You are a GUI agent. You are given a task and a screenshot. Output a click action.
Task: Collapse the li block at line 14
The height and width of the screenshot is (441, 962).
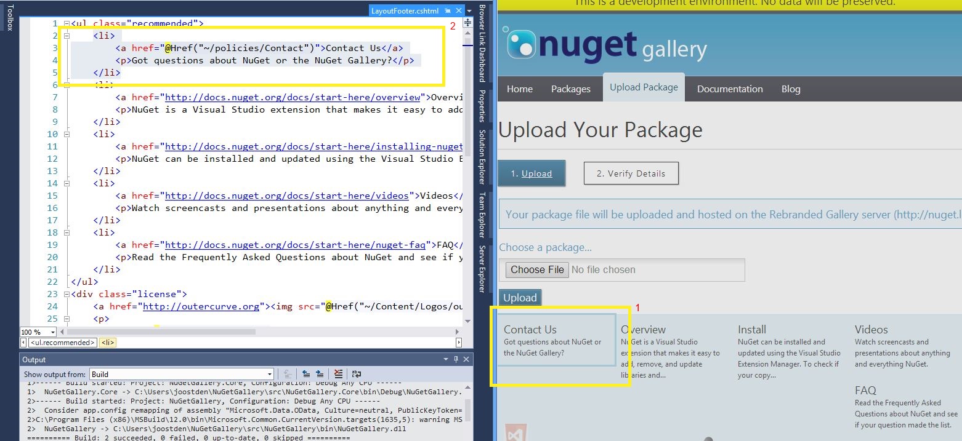(66, 183)
